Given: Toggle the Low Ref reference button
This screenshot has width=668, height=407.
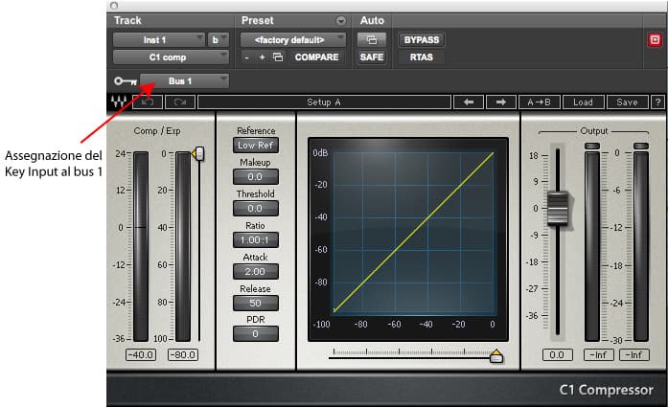Looking at the screenshot, I should point(256,146).
